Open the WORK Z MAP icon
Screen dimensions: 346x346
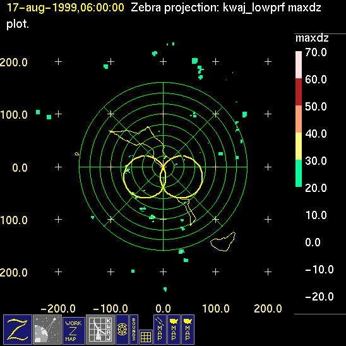tap(74, 331)
